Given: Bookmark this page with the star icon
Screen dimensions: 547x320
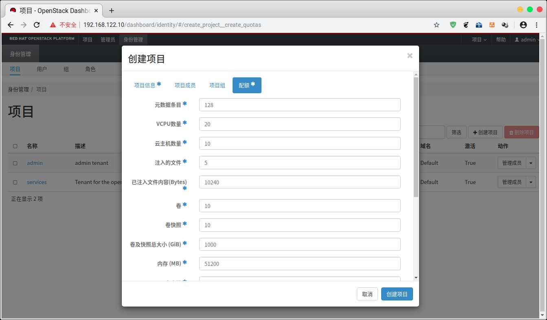Looking at the screenshot, I should point(437,25).
